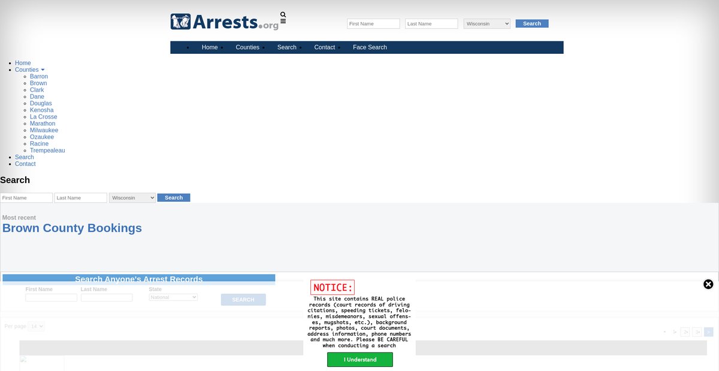Open the Barron county link
This screenshot has width=719, height=371.
tap(39, 77)
